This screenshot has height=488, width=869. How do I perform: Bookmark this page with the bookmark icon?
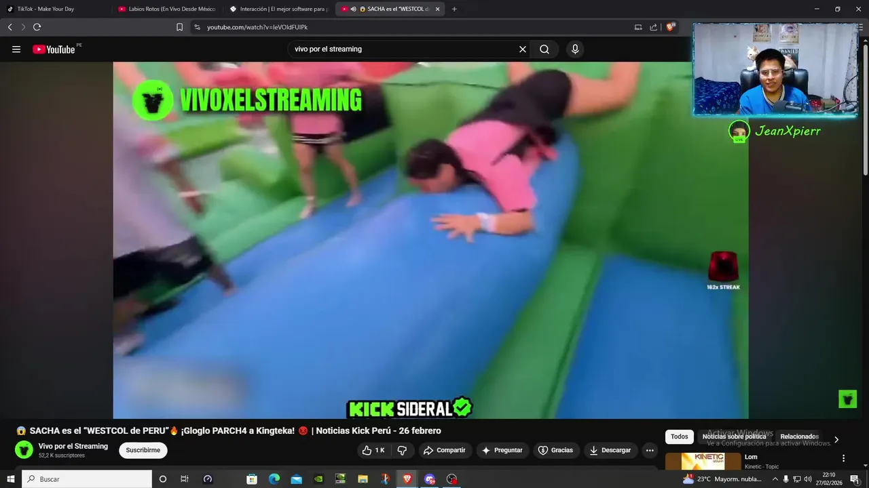coord(179,27)
